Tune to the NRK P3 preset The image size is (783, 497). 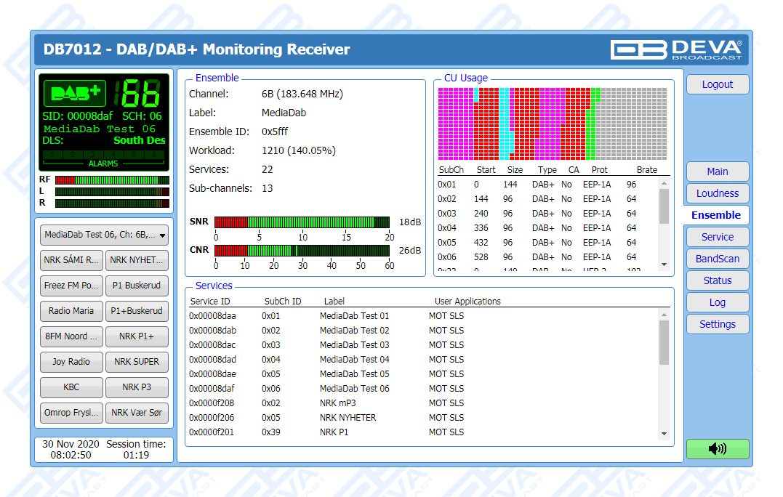(137, 387)
